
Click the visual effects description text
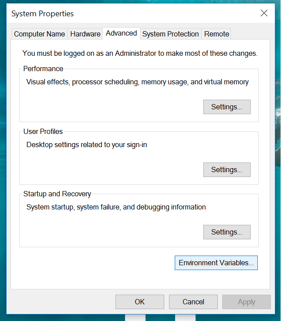point(137,82)
